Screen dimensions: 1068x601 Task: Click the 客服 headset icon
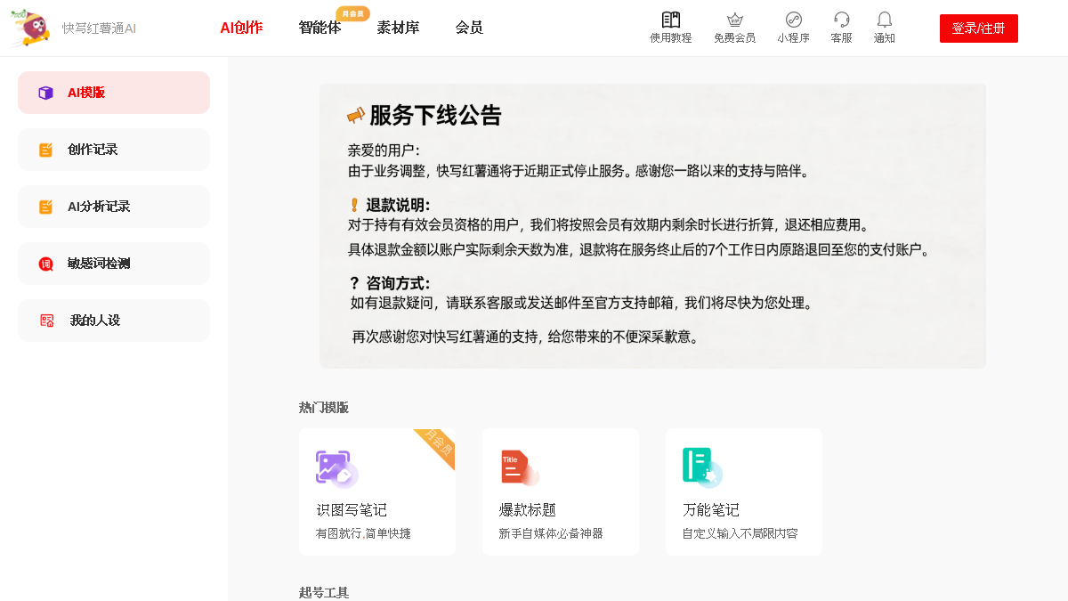[x=841, y=20]
